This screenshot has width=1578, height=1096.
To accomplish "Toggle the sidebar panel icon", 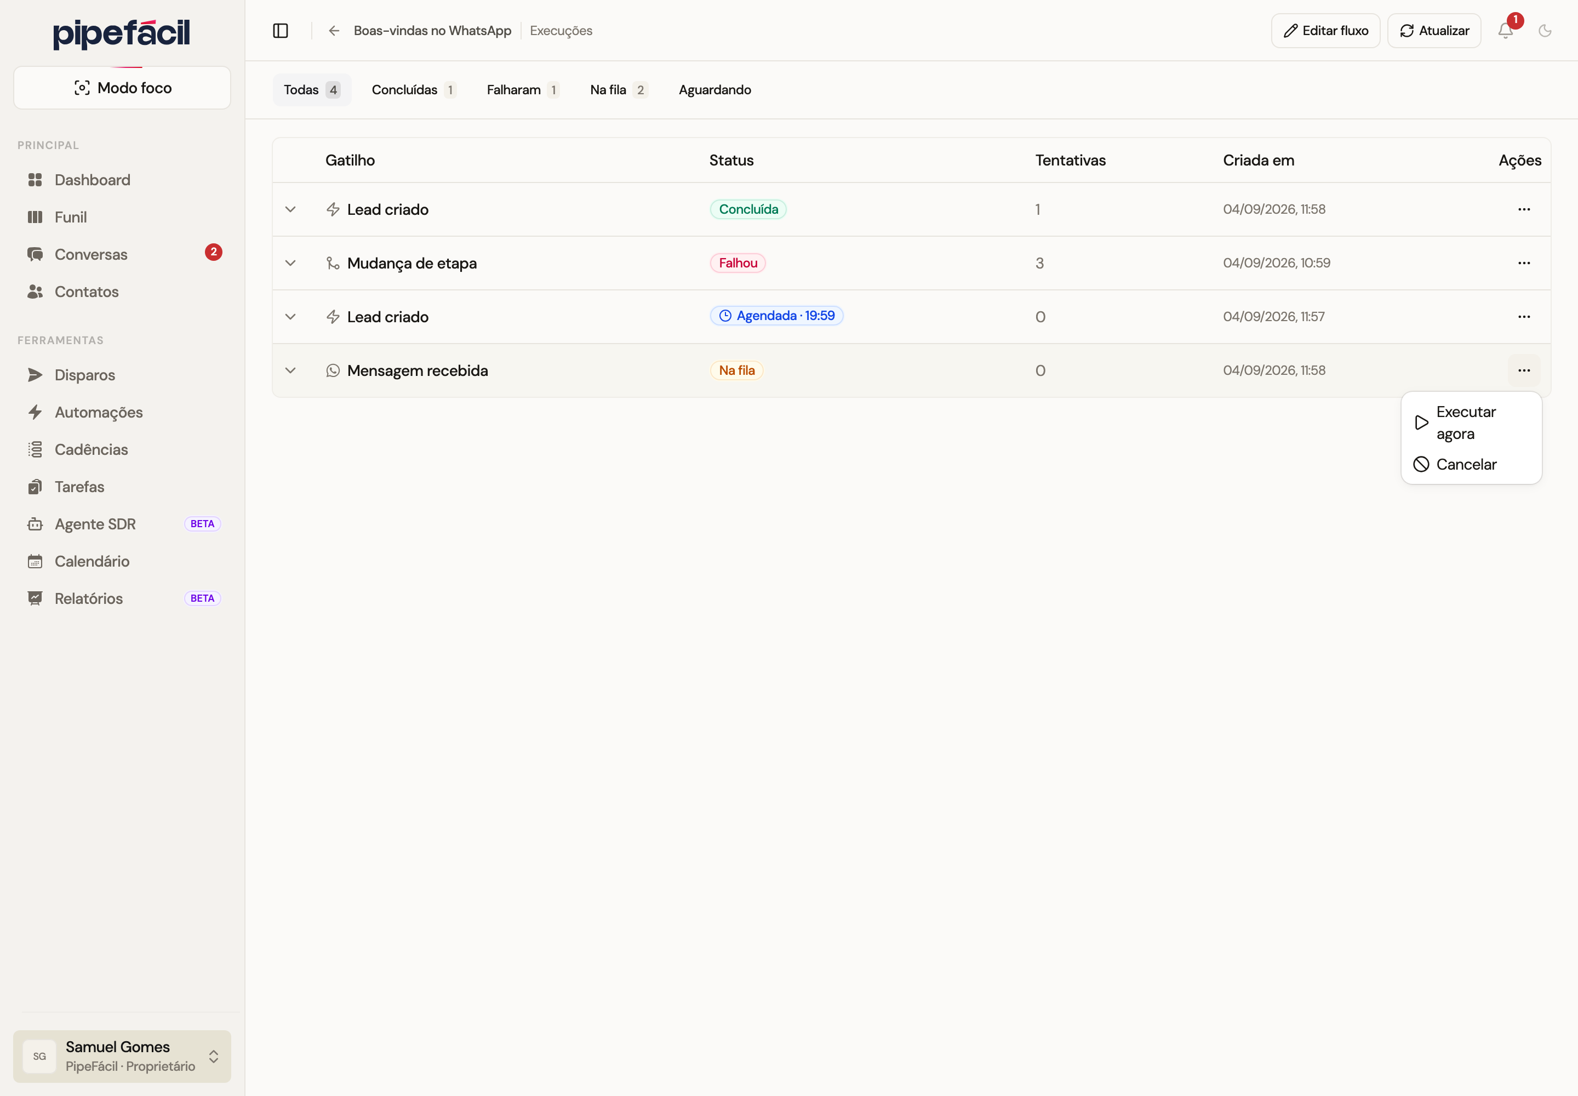I will point(280,30).
